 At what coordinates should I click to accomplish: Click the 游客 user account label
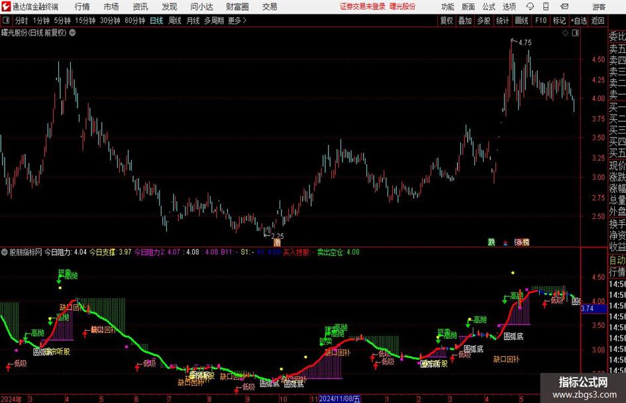coord(599,7)
